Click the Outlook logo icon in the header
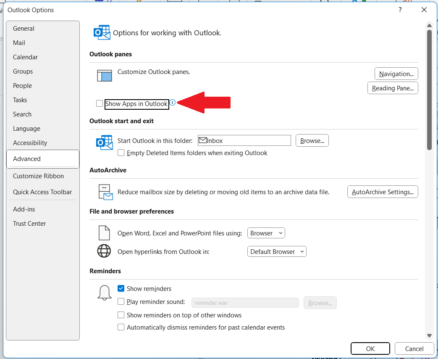This screenshot has width=438, height=359. coord(102,32)
